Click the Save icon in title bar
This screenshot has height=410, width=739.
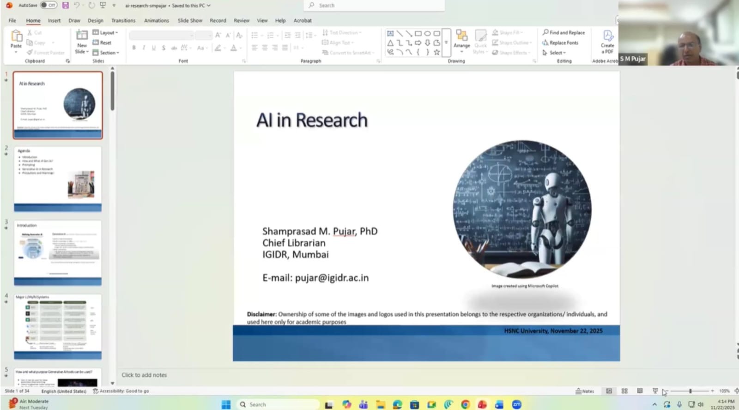65,6
